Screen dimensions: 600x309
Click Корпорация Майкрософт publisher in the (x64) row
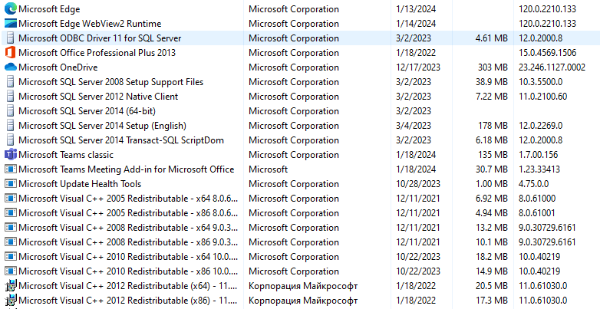[x=303, y=286]
